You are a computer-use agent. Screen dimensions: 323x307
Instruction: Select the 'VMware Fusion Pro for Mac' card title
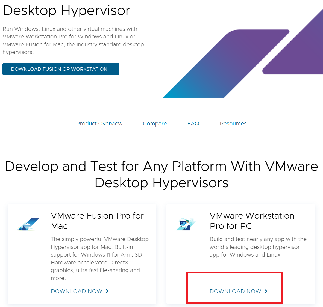point(97,221)
